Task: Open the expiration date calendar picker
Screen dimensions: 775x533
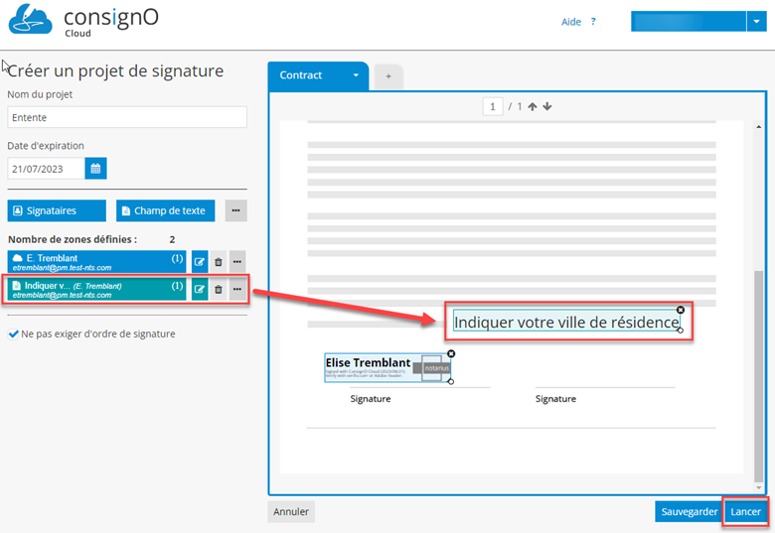Action: [x=96, y=169]
